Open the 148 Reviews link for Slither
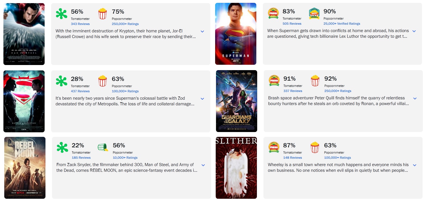Viewport: 426px width, 205px height. 292,158
